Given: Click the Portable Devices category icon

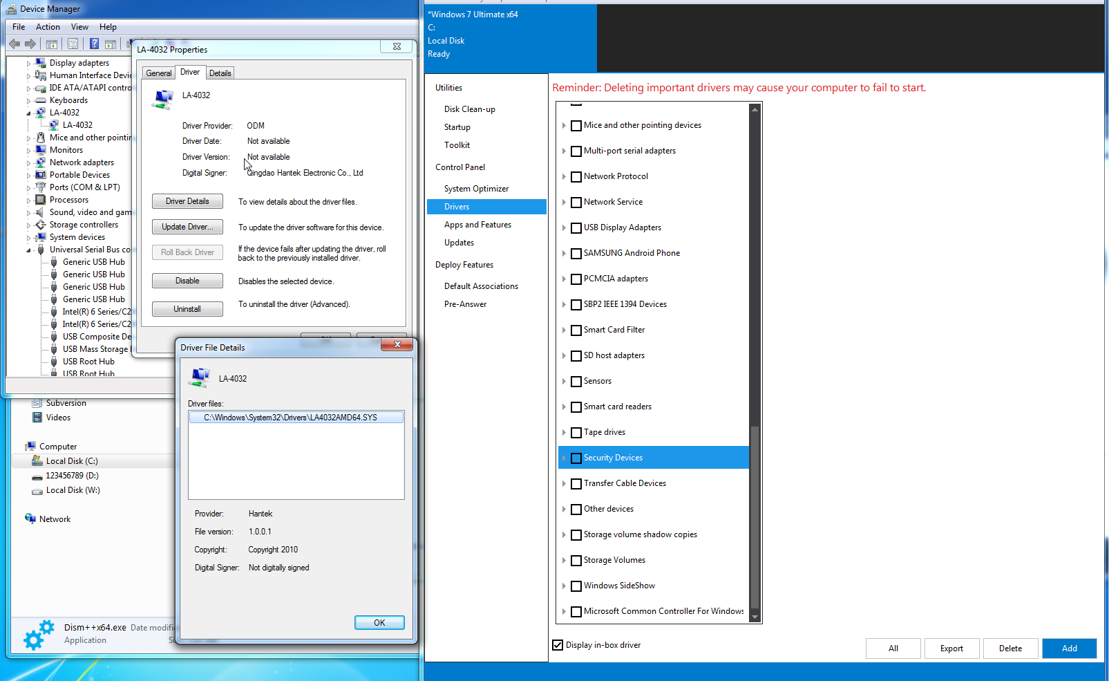Looking at the screenshot, I should 41,175.
